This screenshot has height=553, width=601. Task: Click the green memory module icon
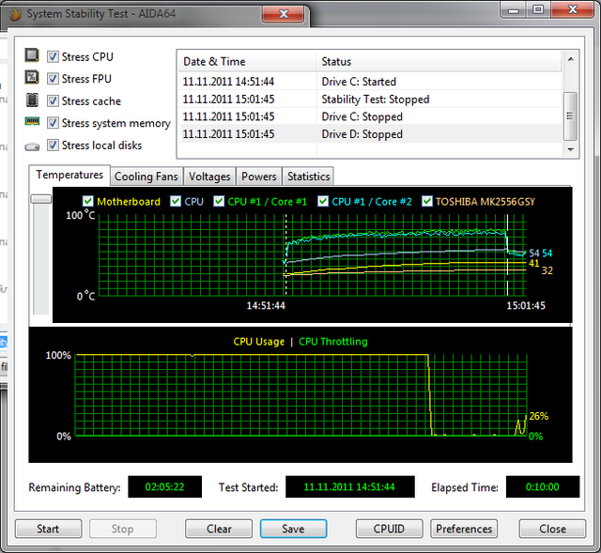pos(32,123)
